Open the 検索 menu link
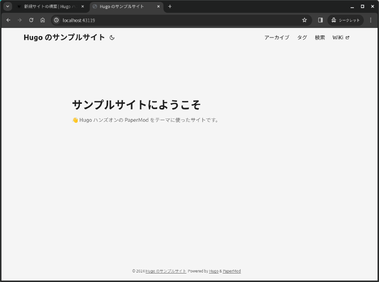The height and width of the screenshot is (282, 379). coord(320,37)
